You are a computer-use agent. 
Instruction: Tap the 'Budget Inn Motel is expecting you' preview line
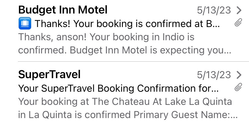point(150,50)
